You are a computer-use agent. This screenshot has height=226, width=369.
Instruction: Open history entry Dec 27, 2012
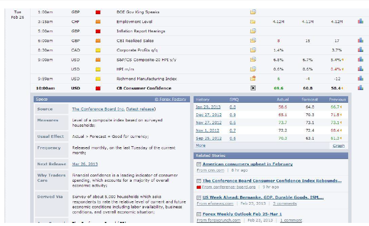pyautogui.click(x=209, y=115)
